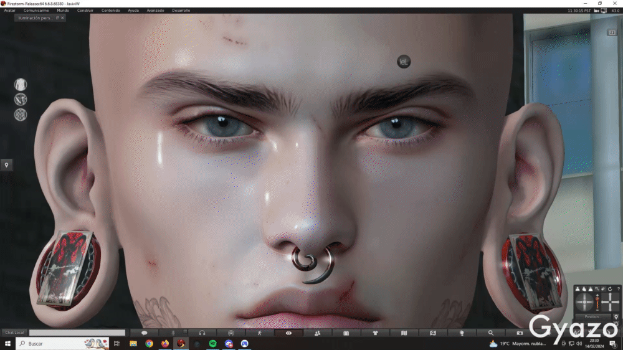Click pin icon beside Position button
The height and width of the screenshot is (350, 623).
(x=616, y=316)
